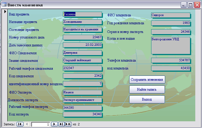Click Год рождения владельца field 1983

coord(170,23)
